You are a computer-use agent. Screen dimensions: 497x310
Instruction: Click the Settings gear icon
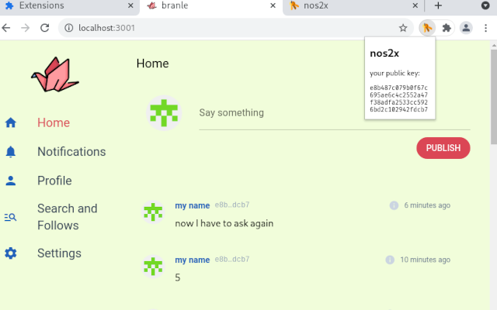11,253
